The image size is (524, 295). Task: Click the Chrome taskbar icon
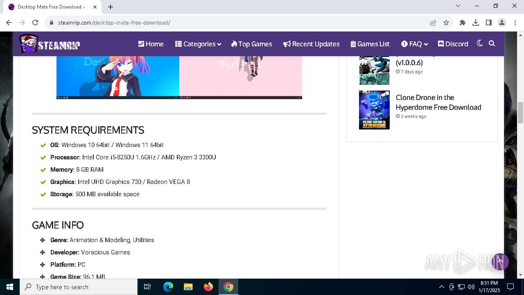[x=228, y=287]
